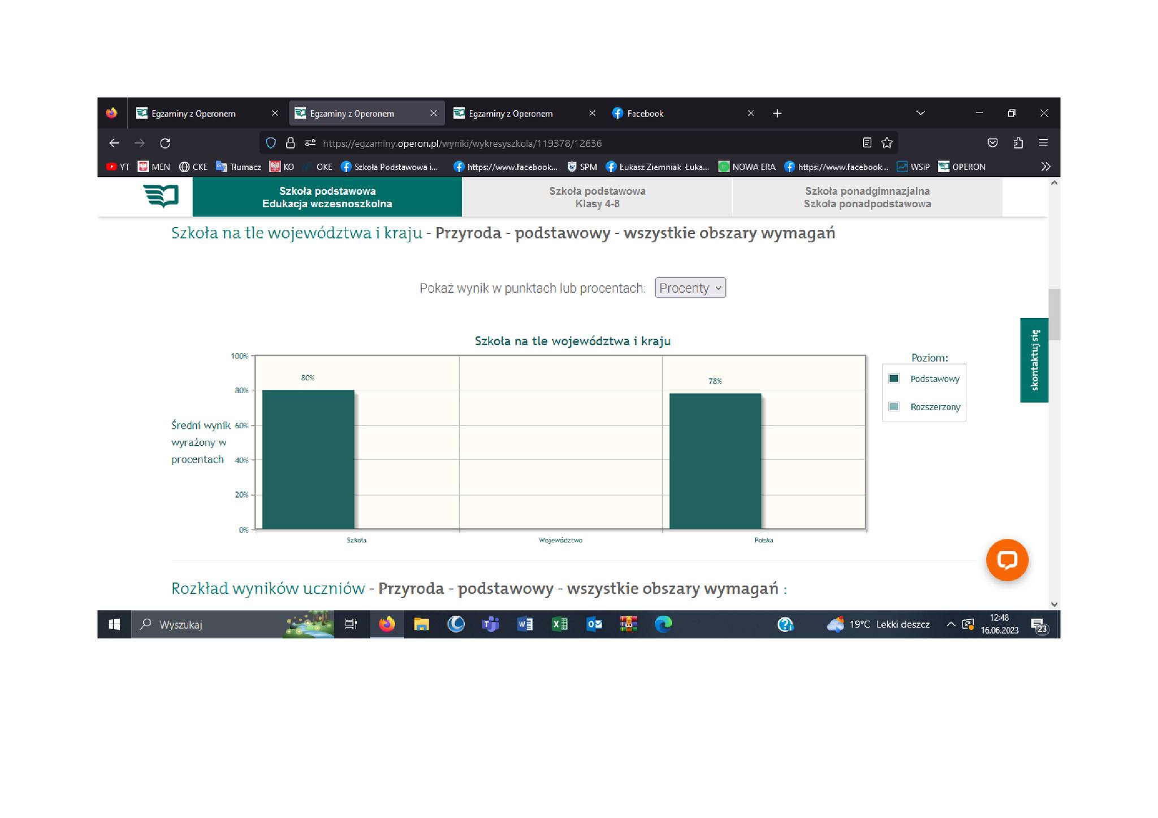
Task: Click the Polska 78% bar
Action: pyautogui.click(x=715, y=462)
